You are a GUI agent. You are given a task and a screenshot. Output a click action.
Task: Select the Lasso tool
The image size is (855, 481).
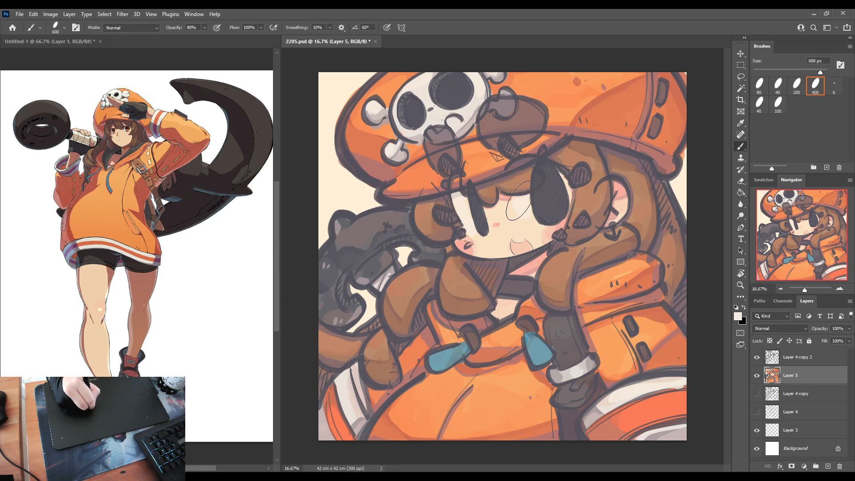tap(741, 77)
